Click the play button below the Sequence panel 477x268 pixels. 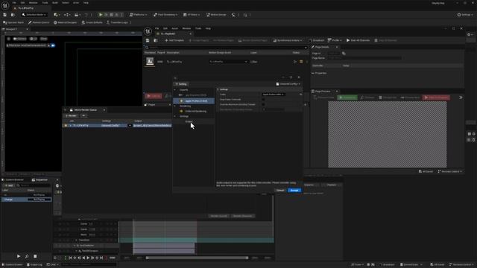[19, 256]
